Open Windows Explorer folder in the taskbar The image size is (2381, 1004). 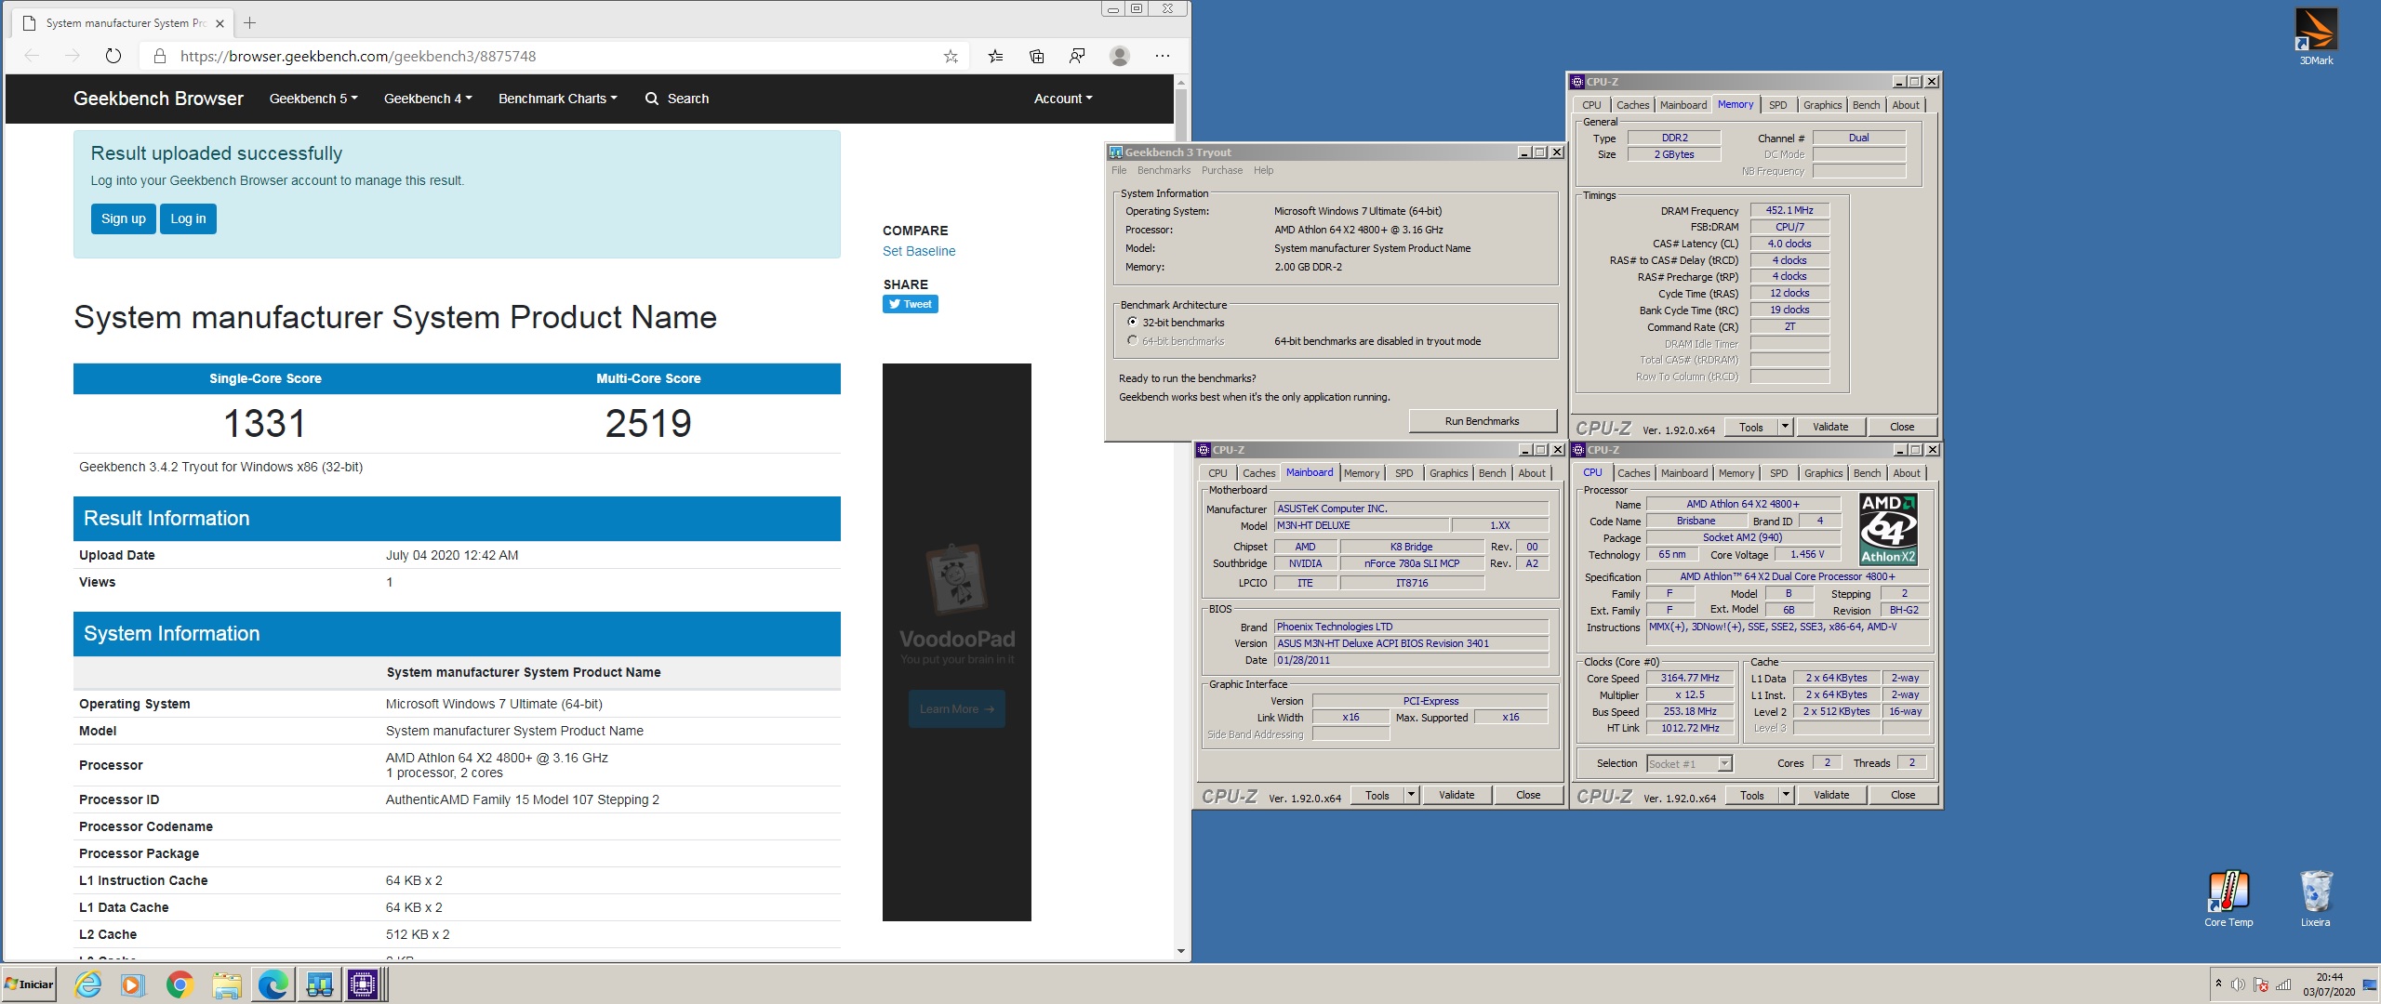pos(226,984)
